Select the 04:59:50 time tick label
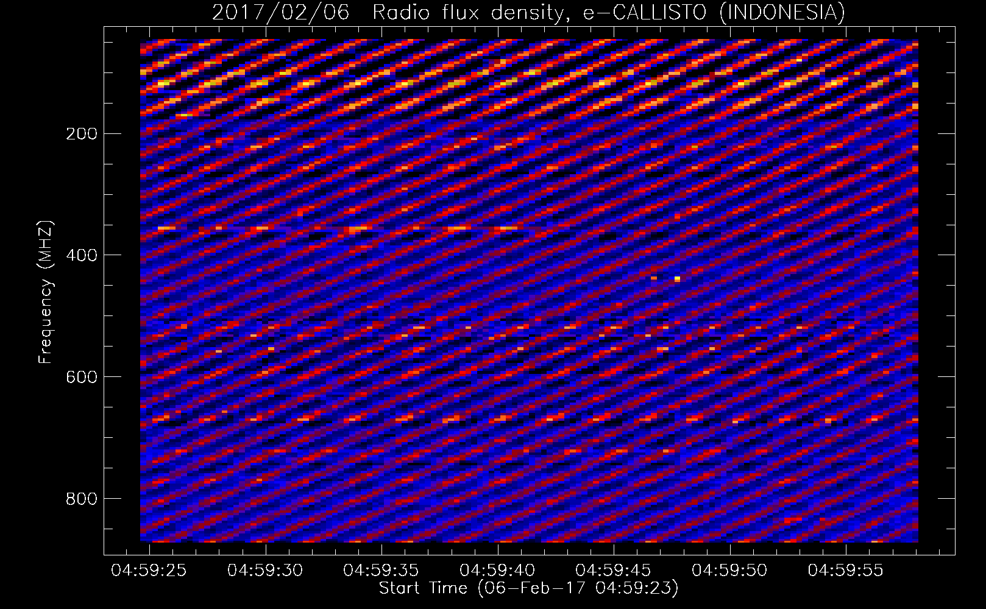 (729, 571)
